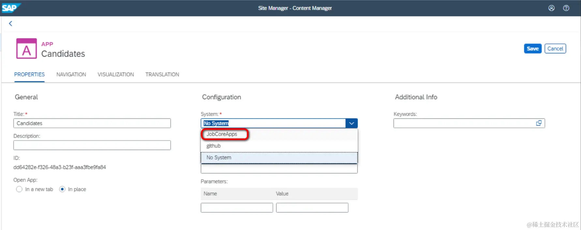Select the In a new tab radio button
Viewport: 581px width, 230px height.
19,189
